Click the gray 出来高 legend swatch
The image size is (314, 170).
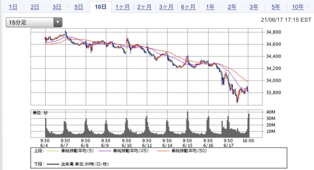[53, 164]
